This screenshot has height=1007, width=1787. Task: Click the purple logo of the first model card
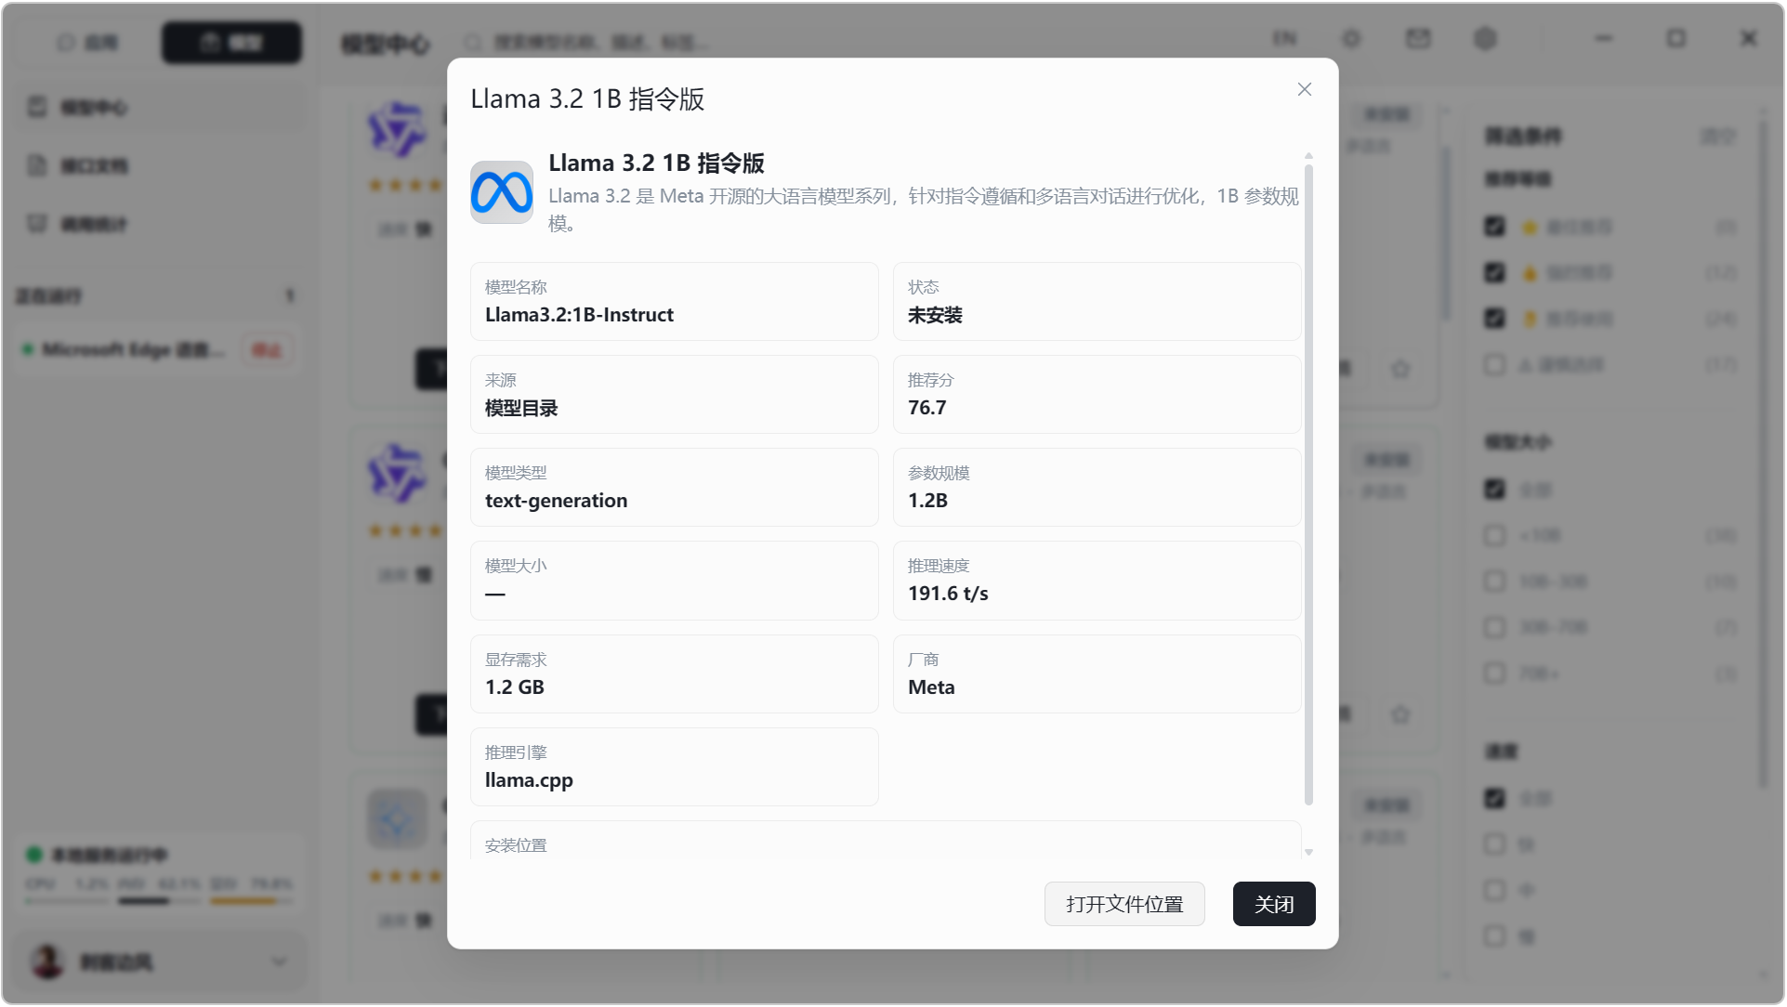click(x=397, y=128)
